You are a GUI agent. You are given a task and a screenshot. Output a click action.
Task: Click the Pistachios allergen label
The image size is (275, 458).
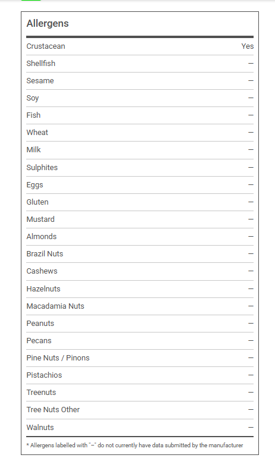(x=44, y=375)
